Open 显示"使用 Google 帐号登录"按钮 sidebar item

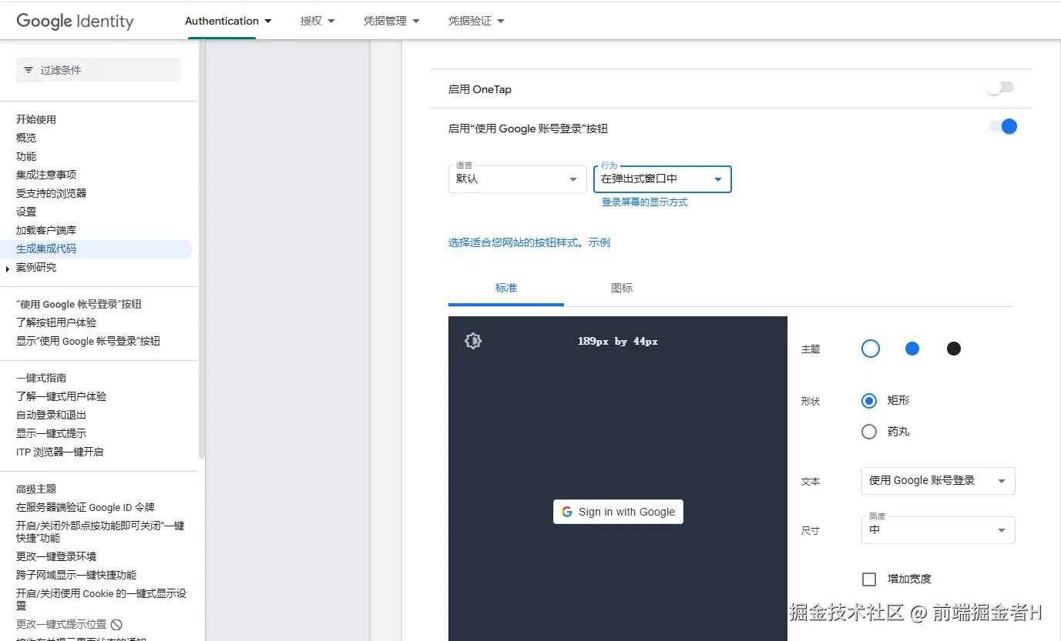(x=88, y=341)
